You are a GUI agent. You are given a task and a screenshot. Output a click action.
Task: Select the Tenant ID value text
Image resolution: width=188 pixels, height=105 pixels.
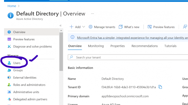(129, 87)
